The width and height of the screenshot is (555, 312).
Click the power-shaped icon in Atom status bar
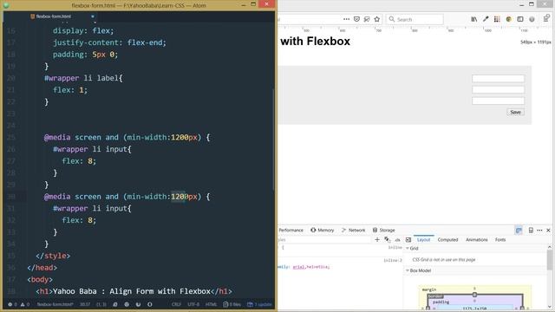[138, 304]
